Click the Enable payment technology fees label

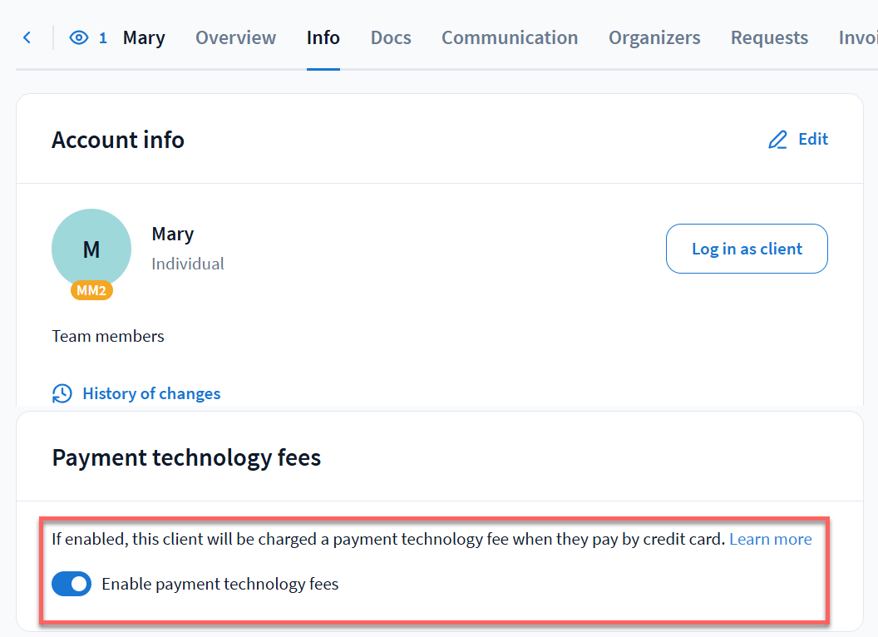(x=219, y=584)
